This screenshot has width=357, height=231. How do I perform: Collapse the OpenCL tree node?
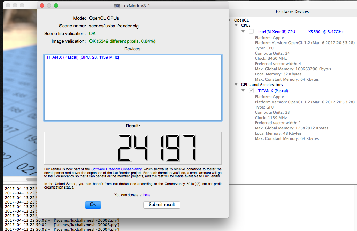pos(230,20)
